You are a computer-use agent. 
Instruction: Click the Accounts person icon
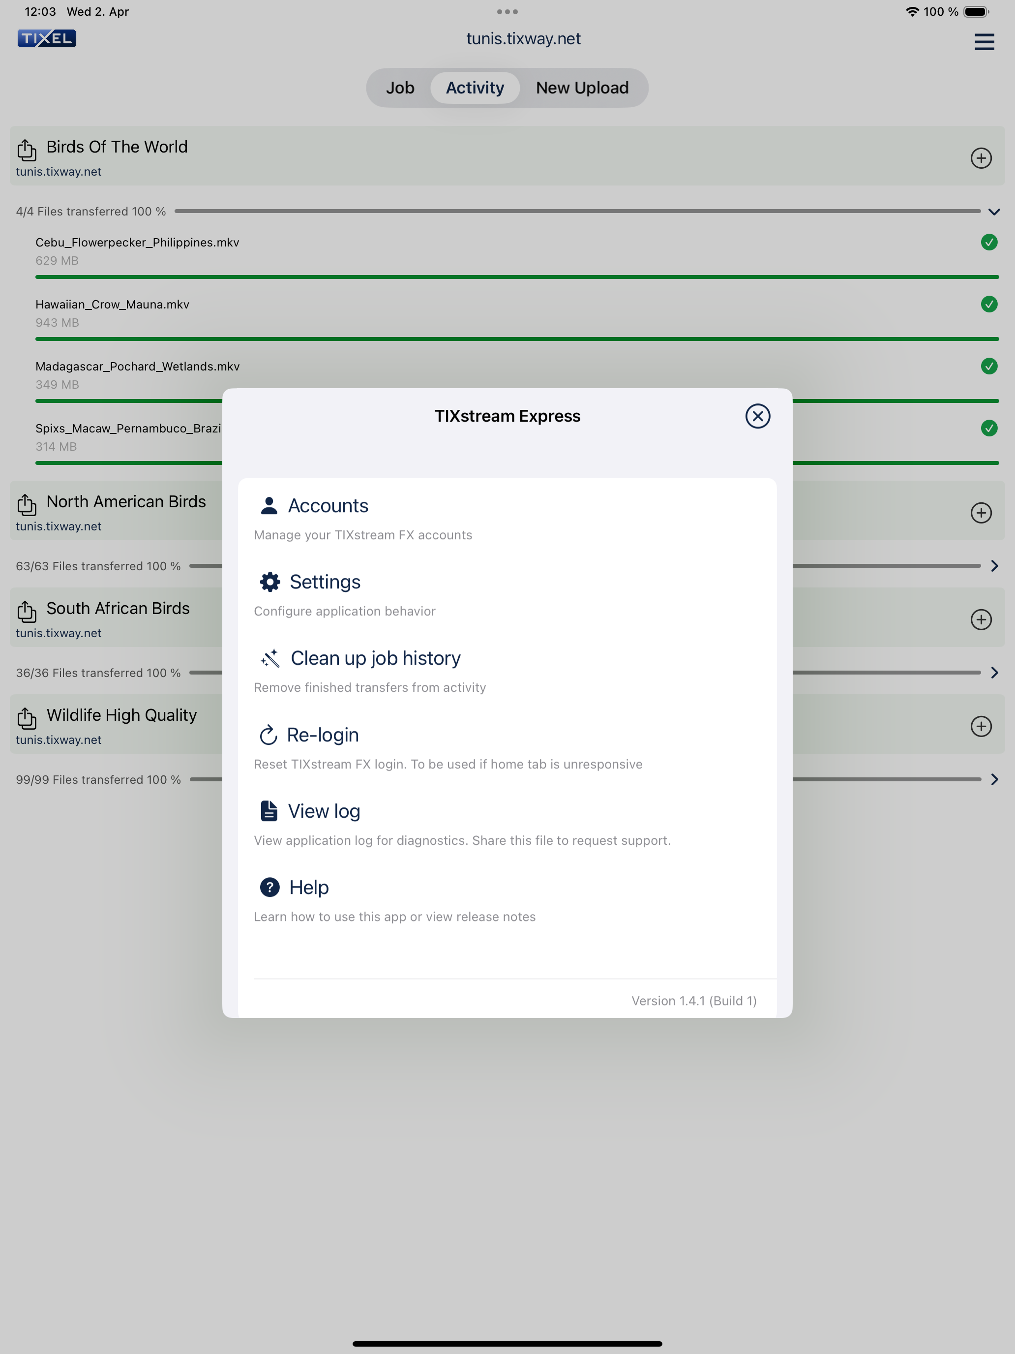269,506
